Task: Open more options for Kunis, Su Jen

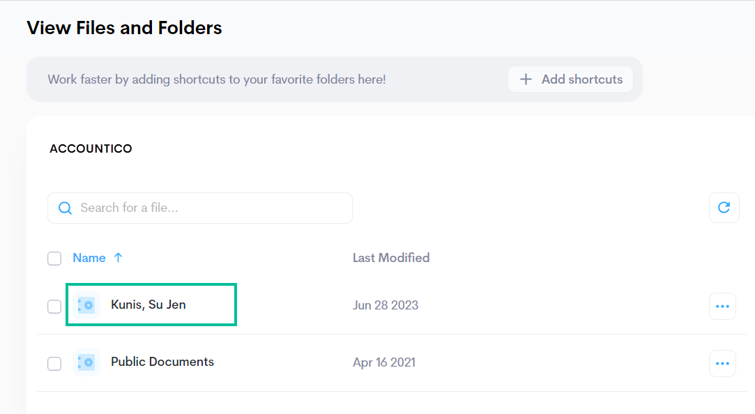Action: [x=722, y=306]
